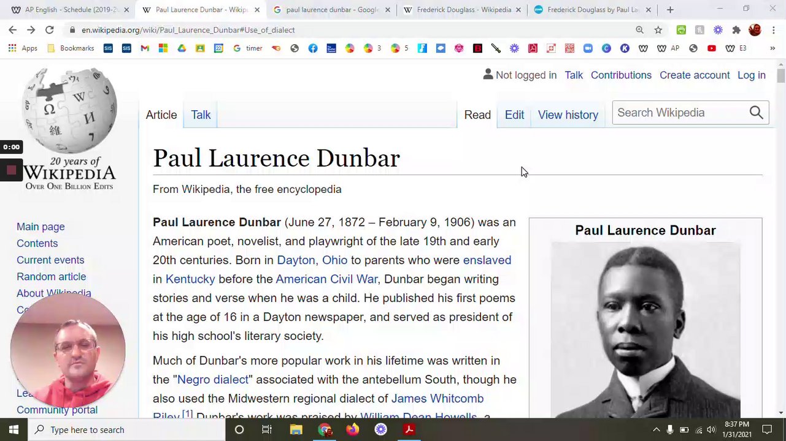
Task: Open the W AP Wikipedia bookmark
Action: coord(668,48)
